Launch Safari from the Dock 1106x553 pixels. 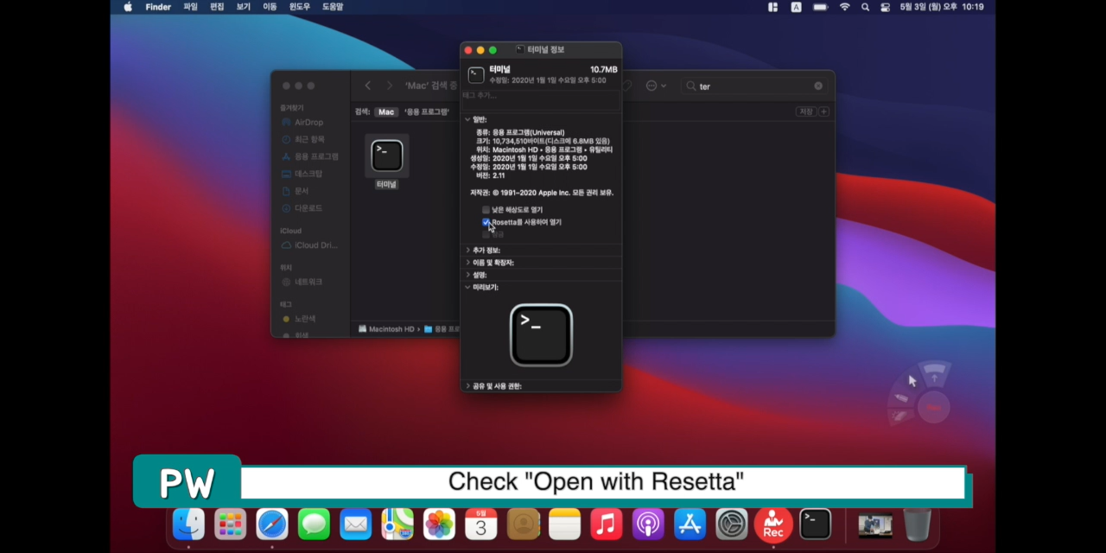tap(272, 524)
